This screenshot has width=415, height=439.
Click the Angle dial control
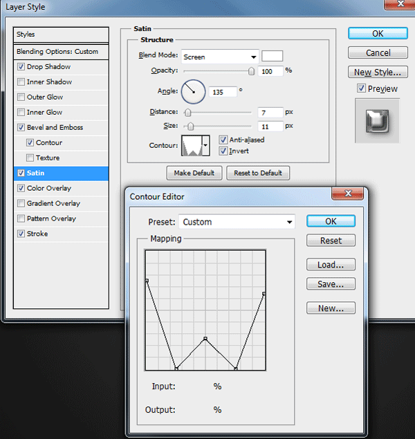[x=193, y=92]
